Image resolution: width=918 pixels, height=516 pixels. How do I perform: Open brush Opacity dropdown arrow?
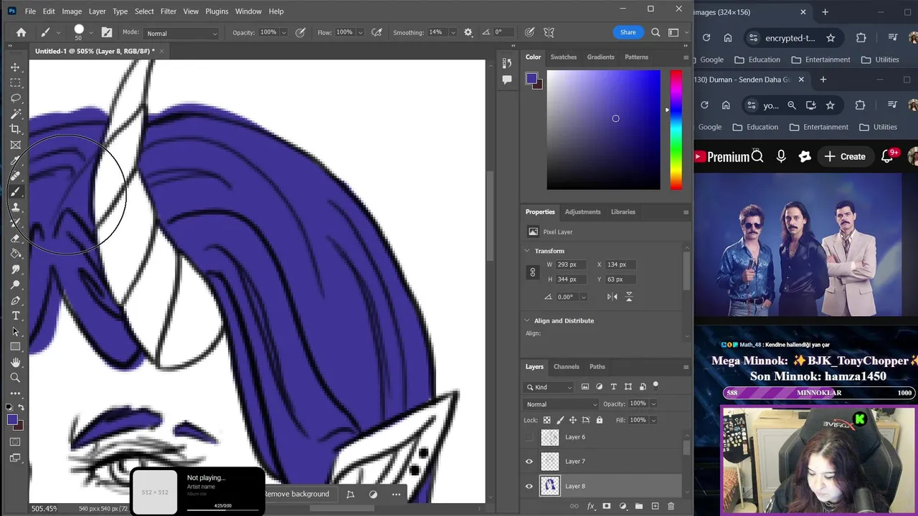coord(284,32)
